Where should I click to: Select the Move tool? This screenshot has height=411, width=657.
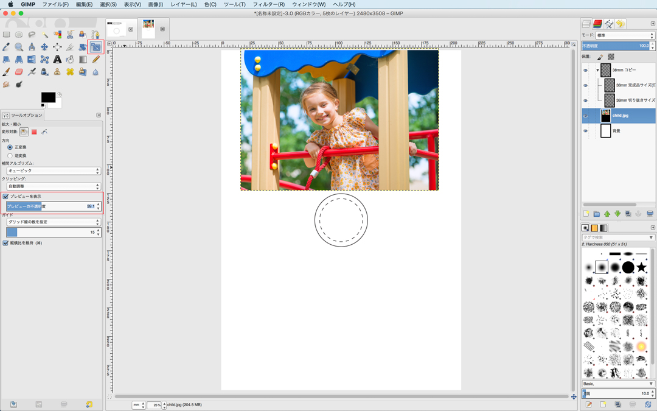(44, 47)
